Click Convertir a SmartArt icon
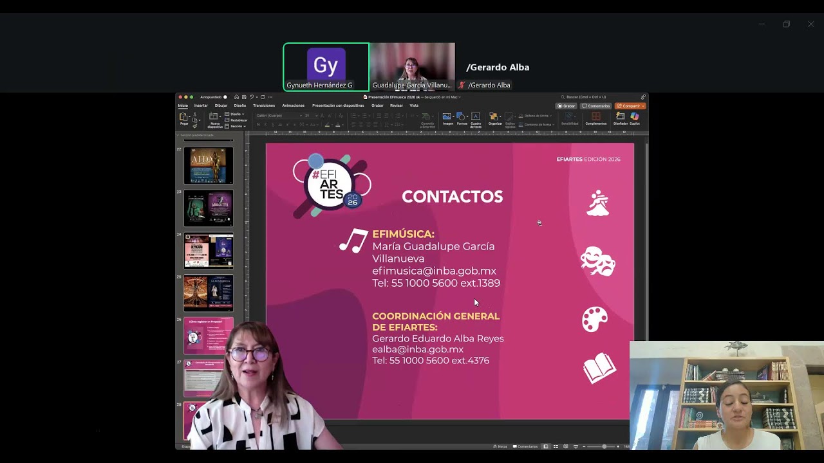The image size is (824, 463). (426, 116)
